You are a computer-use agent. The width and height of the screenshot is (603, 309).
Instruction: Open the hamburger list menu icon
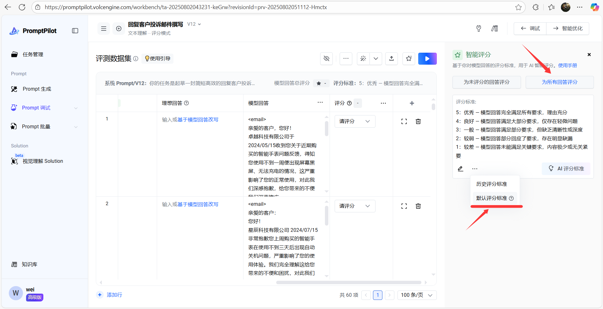tap(103, 29)
